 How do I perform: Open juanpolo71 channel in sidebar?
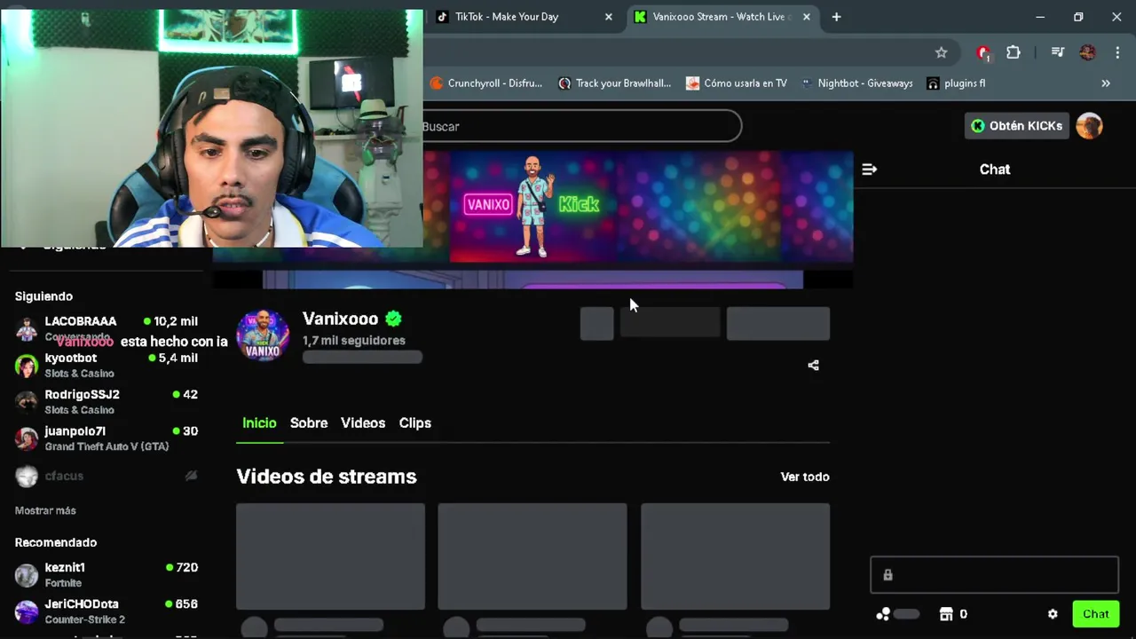(106, 438)
